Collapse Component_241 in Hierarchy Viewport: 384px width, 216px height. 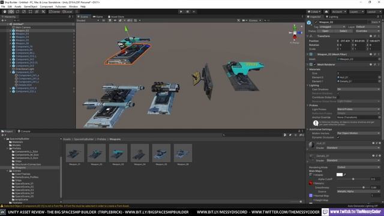click(x=11, y=72)
